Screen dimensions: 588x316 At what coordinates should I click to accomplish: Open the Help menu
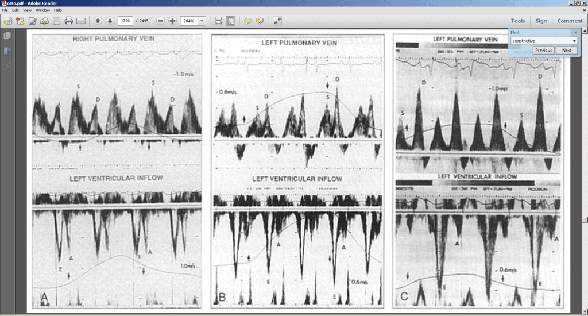click(x=58, y=10)
